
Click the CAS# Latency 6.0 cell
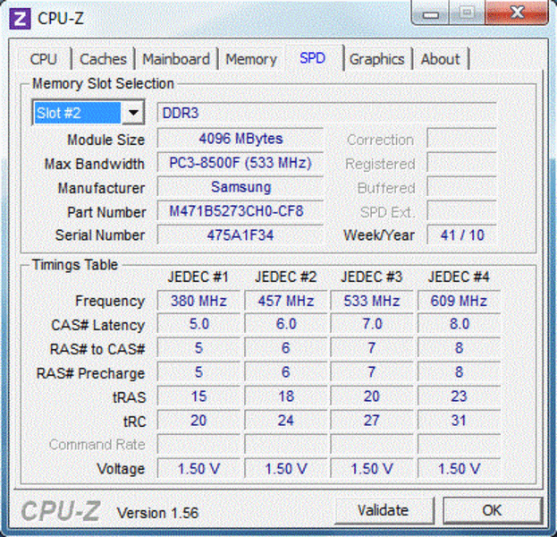286,324
